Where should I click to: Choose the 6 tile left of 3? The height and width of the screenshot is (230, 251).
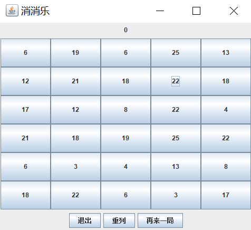pos(25,167)
